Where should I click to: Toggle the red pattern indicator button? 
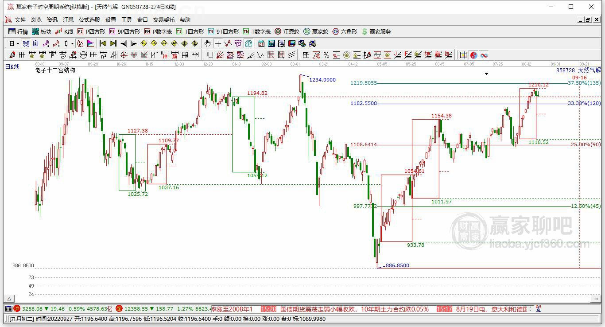click(x=80, y=43)
